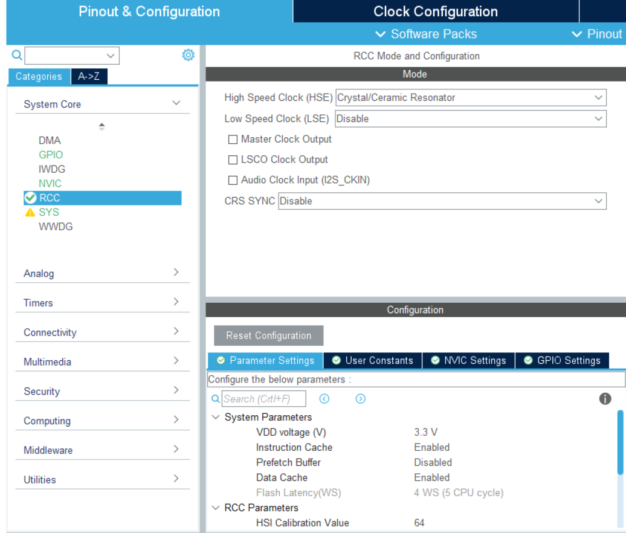Click the Prefetch Buffer Disabled value

433,463
